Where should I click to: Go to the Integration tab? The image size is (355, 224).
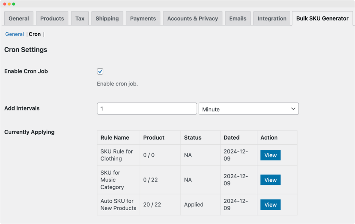point(272,19)
